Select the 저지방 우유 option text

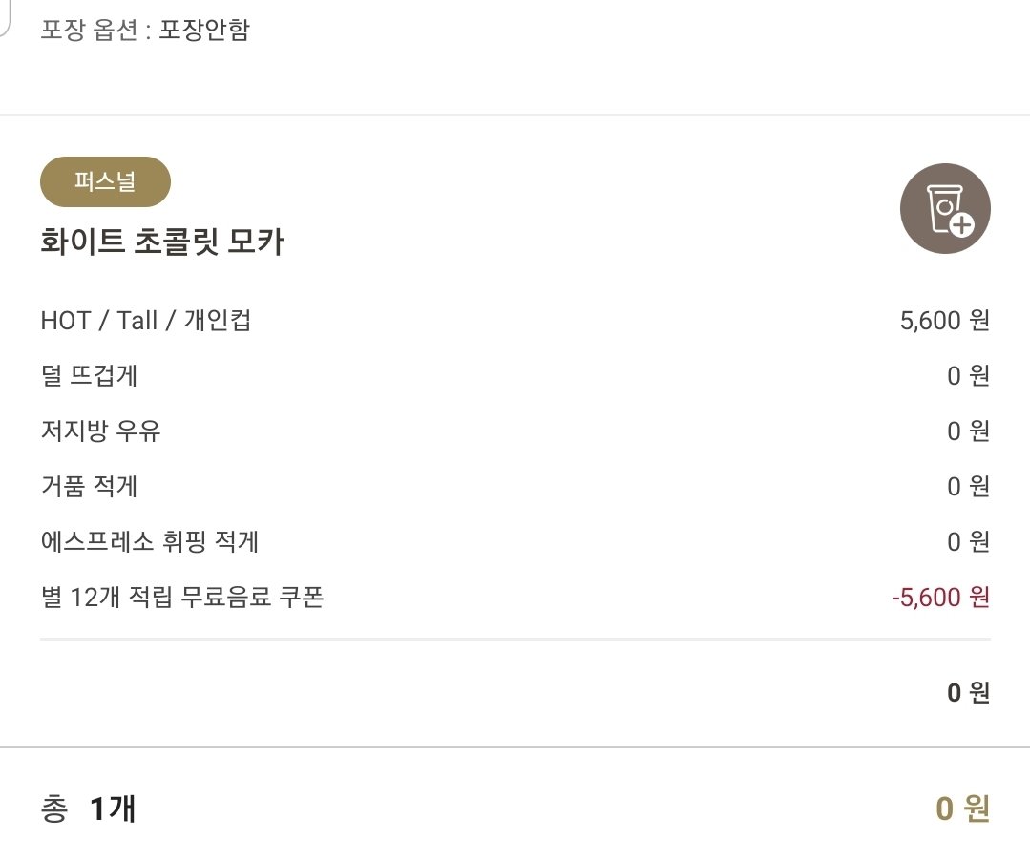[x=100, y=430]
